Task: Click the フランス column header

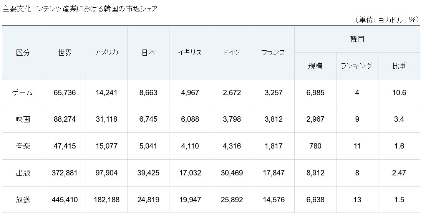Action: tap(273, 53)
